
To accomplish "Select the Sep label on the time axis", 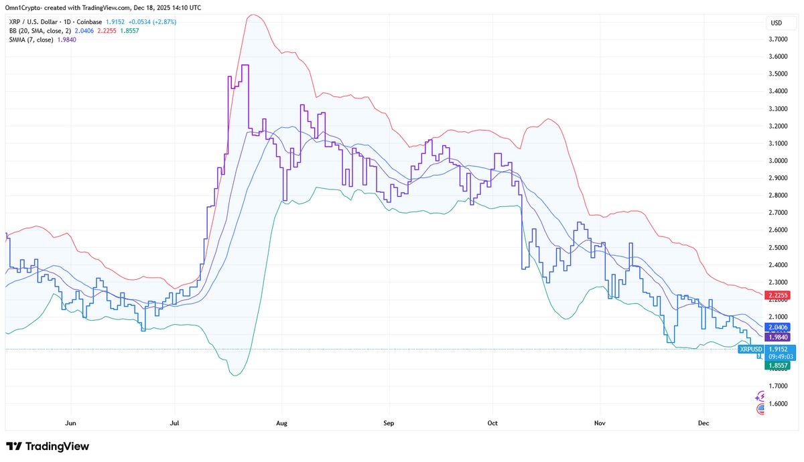I will [389, 423].
